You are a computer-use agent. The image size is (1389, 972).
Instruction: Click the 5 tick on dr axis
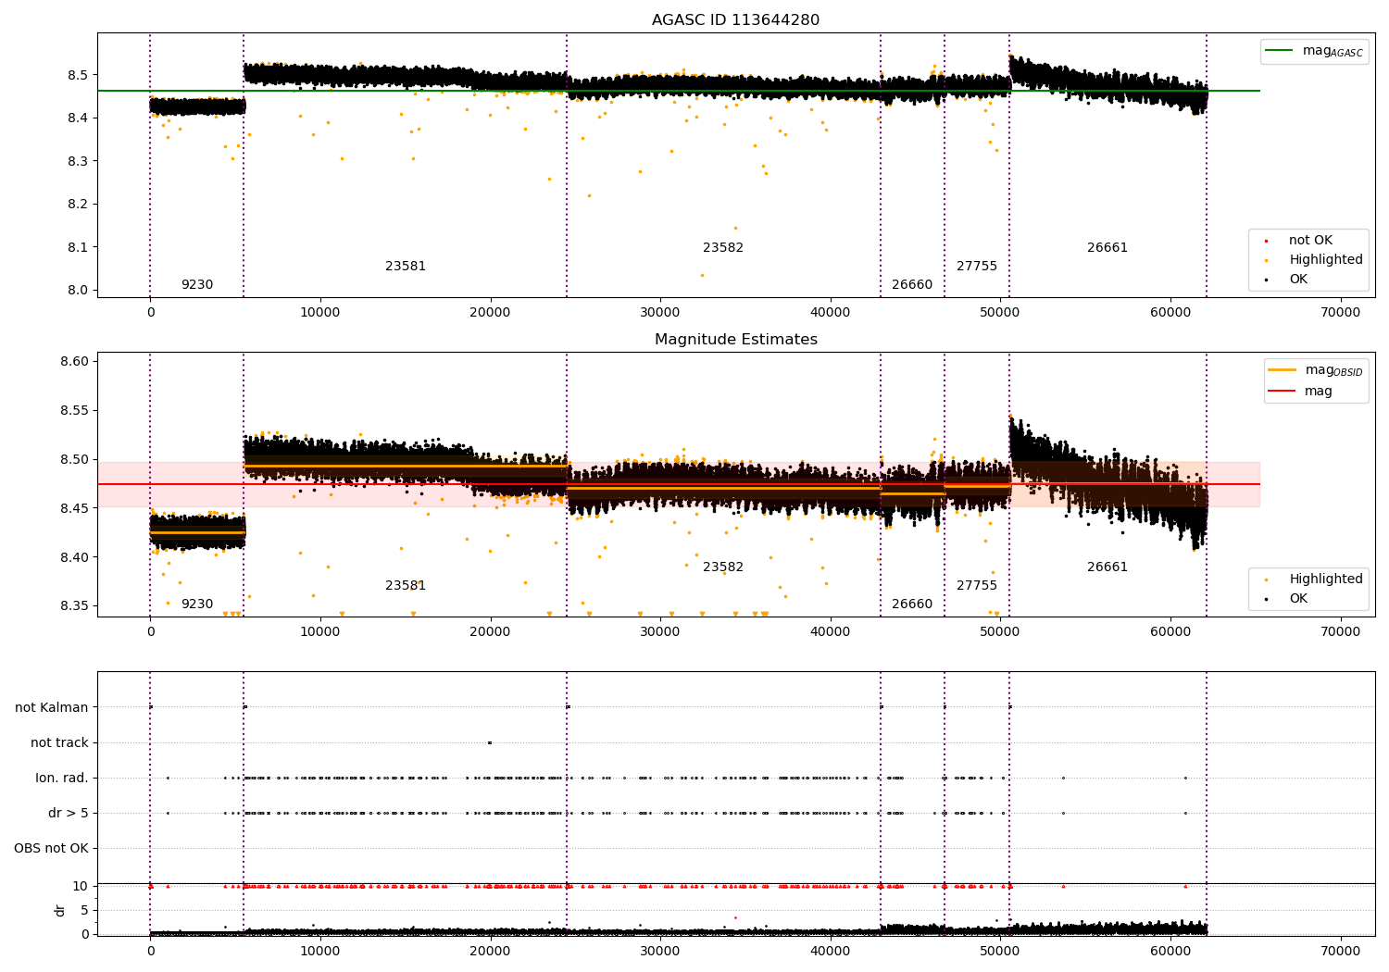pyautogui.click(x=84, y=910)
